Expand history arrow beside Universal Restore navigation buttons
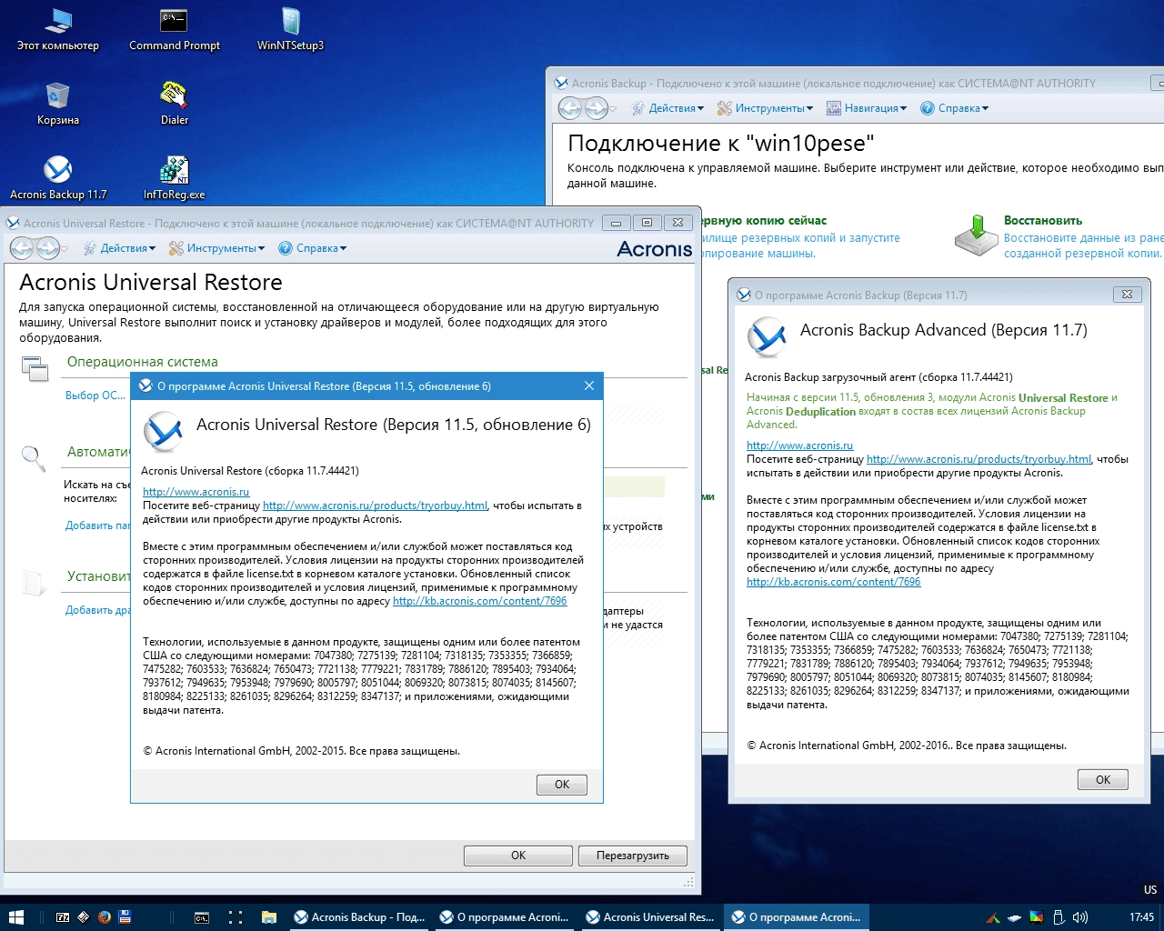 65,249
